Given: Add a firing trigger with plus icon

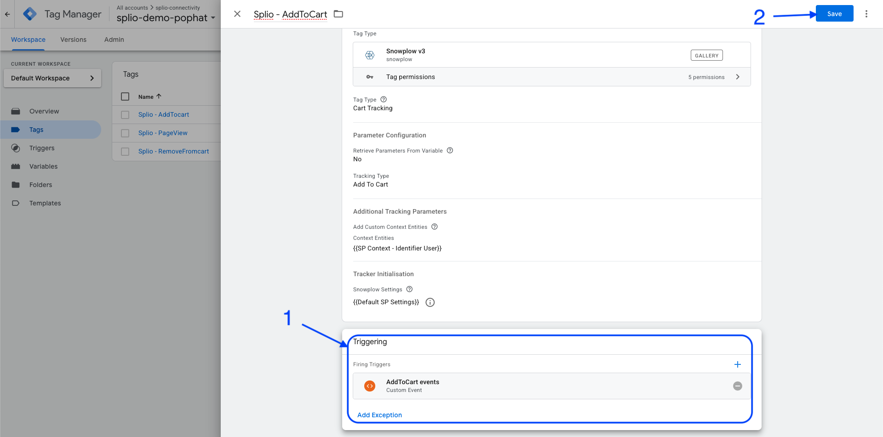Looking at the screenshot, I should [x=738, y=364].
